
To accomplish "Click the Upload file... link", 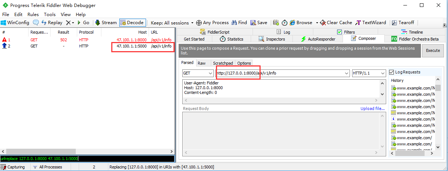I will pyautogui.click(x=373, y=109).
